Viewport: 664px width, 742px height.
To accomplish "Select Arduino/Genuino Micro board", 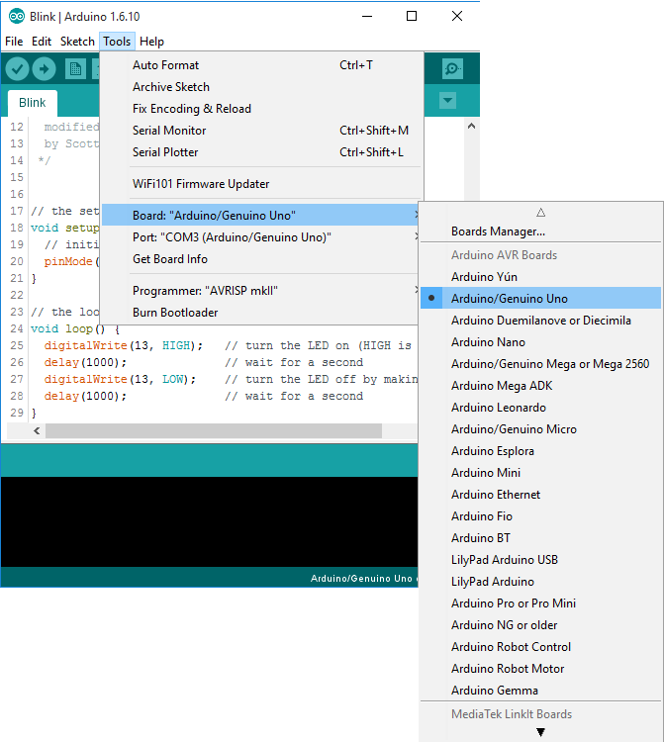I will (540, 429).
